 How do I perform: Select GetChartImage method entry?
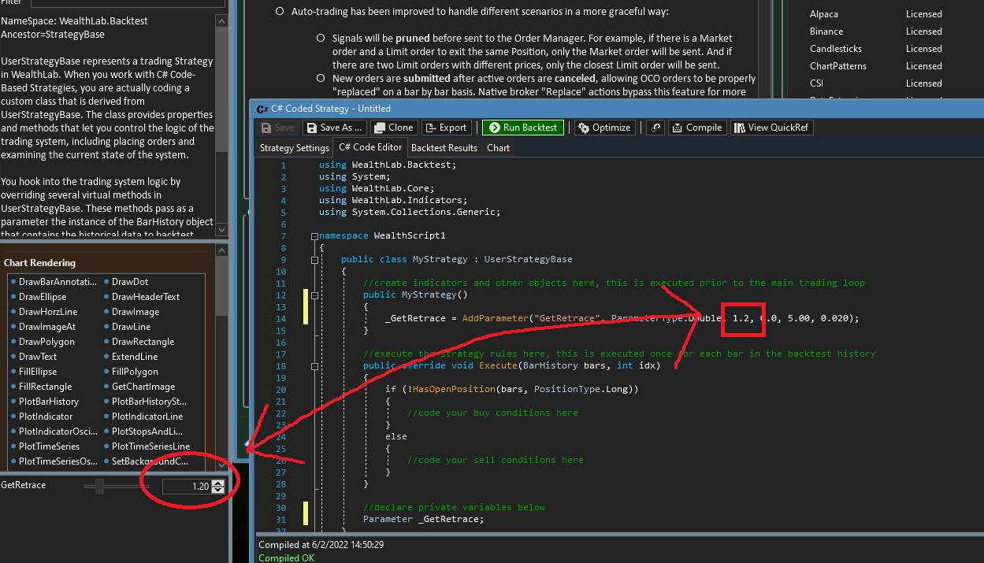tap(143, 387)
